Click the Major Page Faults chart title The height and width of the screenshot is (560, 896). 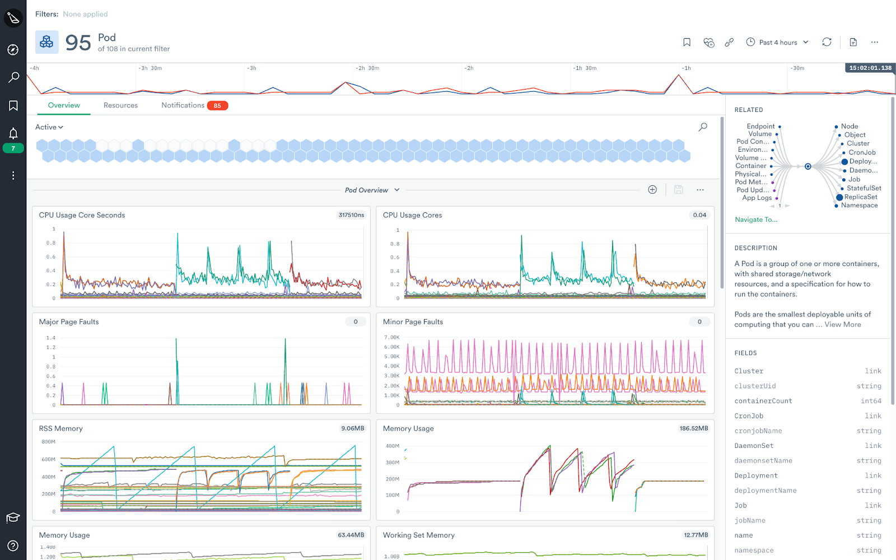(69, 322)
